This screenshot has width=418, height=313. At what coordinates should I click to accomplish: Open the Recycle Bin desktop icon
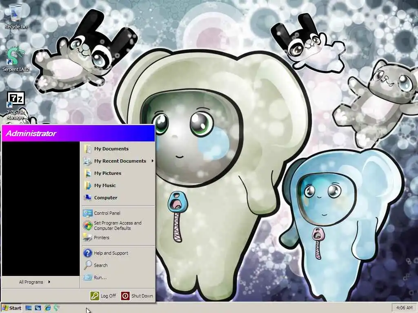[16, 16]
